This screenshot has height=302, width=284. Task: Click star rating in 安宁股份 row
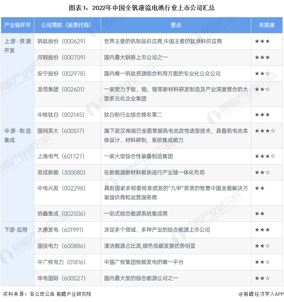click(x=262, y=73)
